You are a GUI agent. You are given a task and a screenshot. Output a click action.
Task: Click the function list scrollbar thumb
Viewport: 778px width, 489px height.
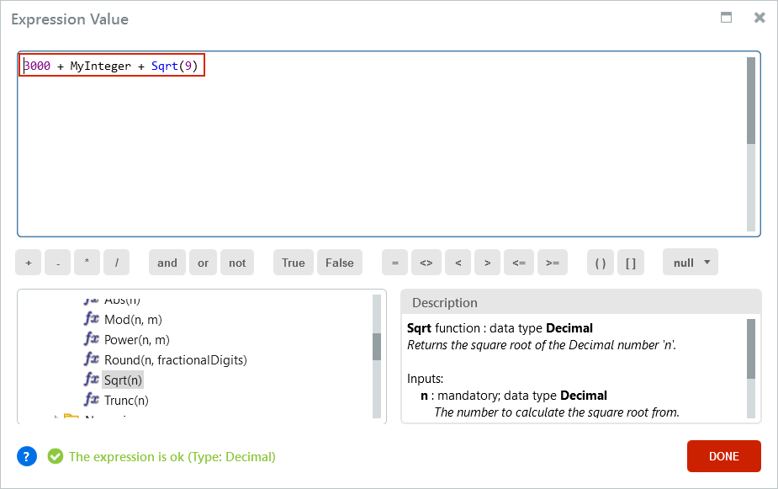click(377, 347)
